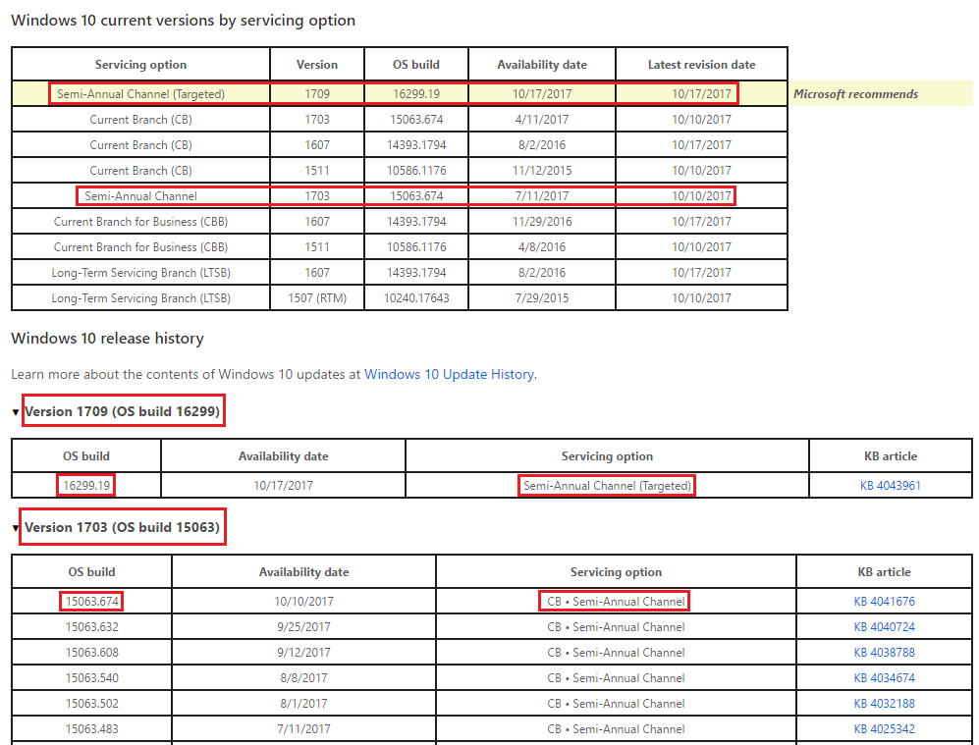This screenshot has width=979, height=745.
Task: Select the "Microsoft recommends" note
Action: [855, 94]
